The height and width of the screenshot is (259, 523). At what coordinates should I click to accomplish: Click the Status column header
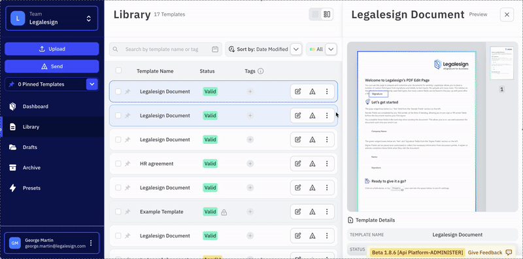tap(207, 71)
